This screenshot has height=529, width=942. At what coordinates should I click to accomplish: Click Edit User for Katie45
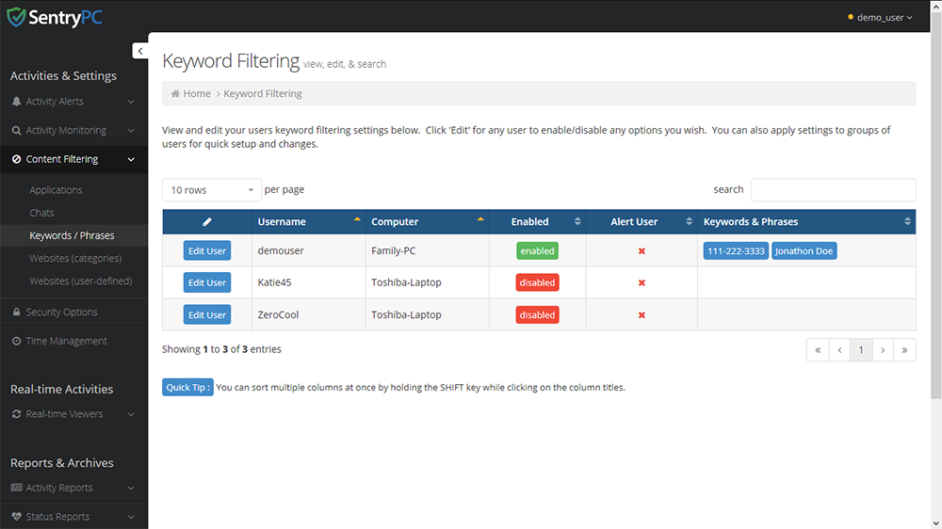(206, 282)
